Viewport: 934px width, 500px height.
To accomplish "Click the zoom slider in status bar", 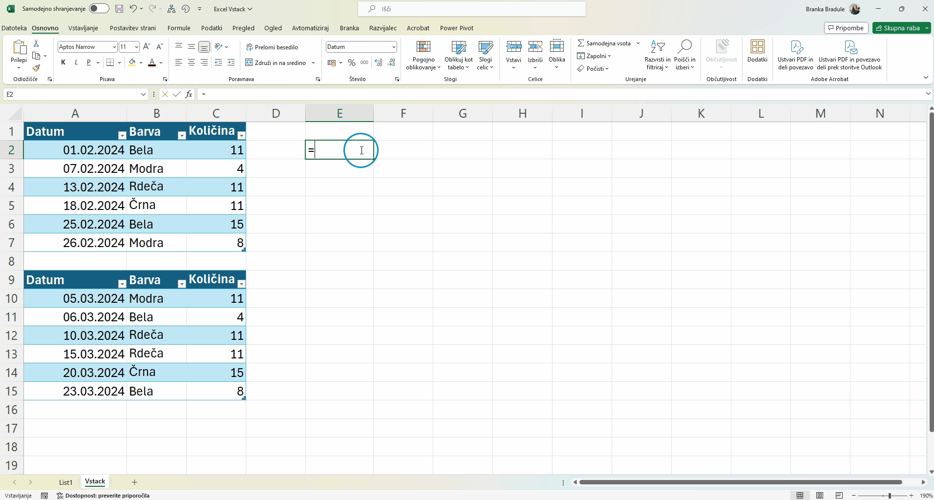I will click(x=889, y=496).
